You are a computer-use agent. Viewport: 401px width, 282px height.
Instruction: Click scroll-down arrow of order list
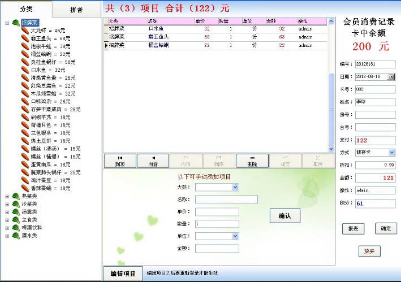331,149
